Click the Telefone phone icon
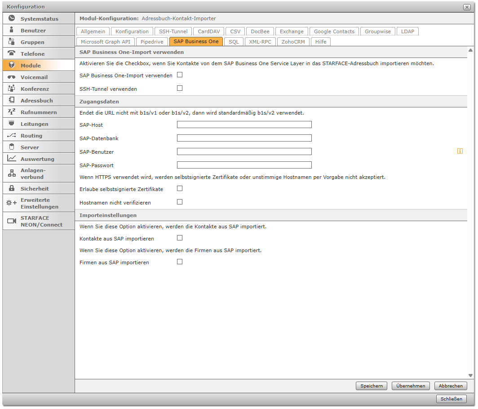 [x=12, y=53]
